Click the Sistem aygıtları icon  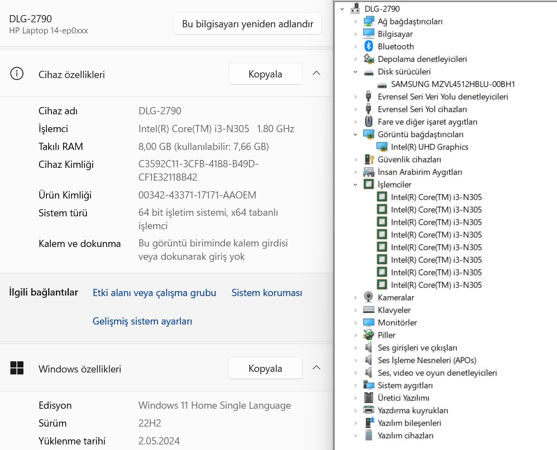click(x=369, y=385)
